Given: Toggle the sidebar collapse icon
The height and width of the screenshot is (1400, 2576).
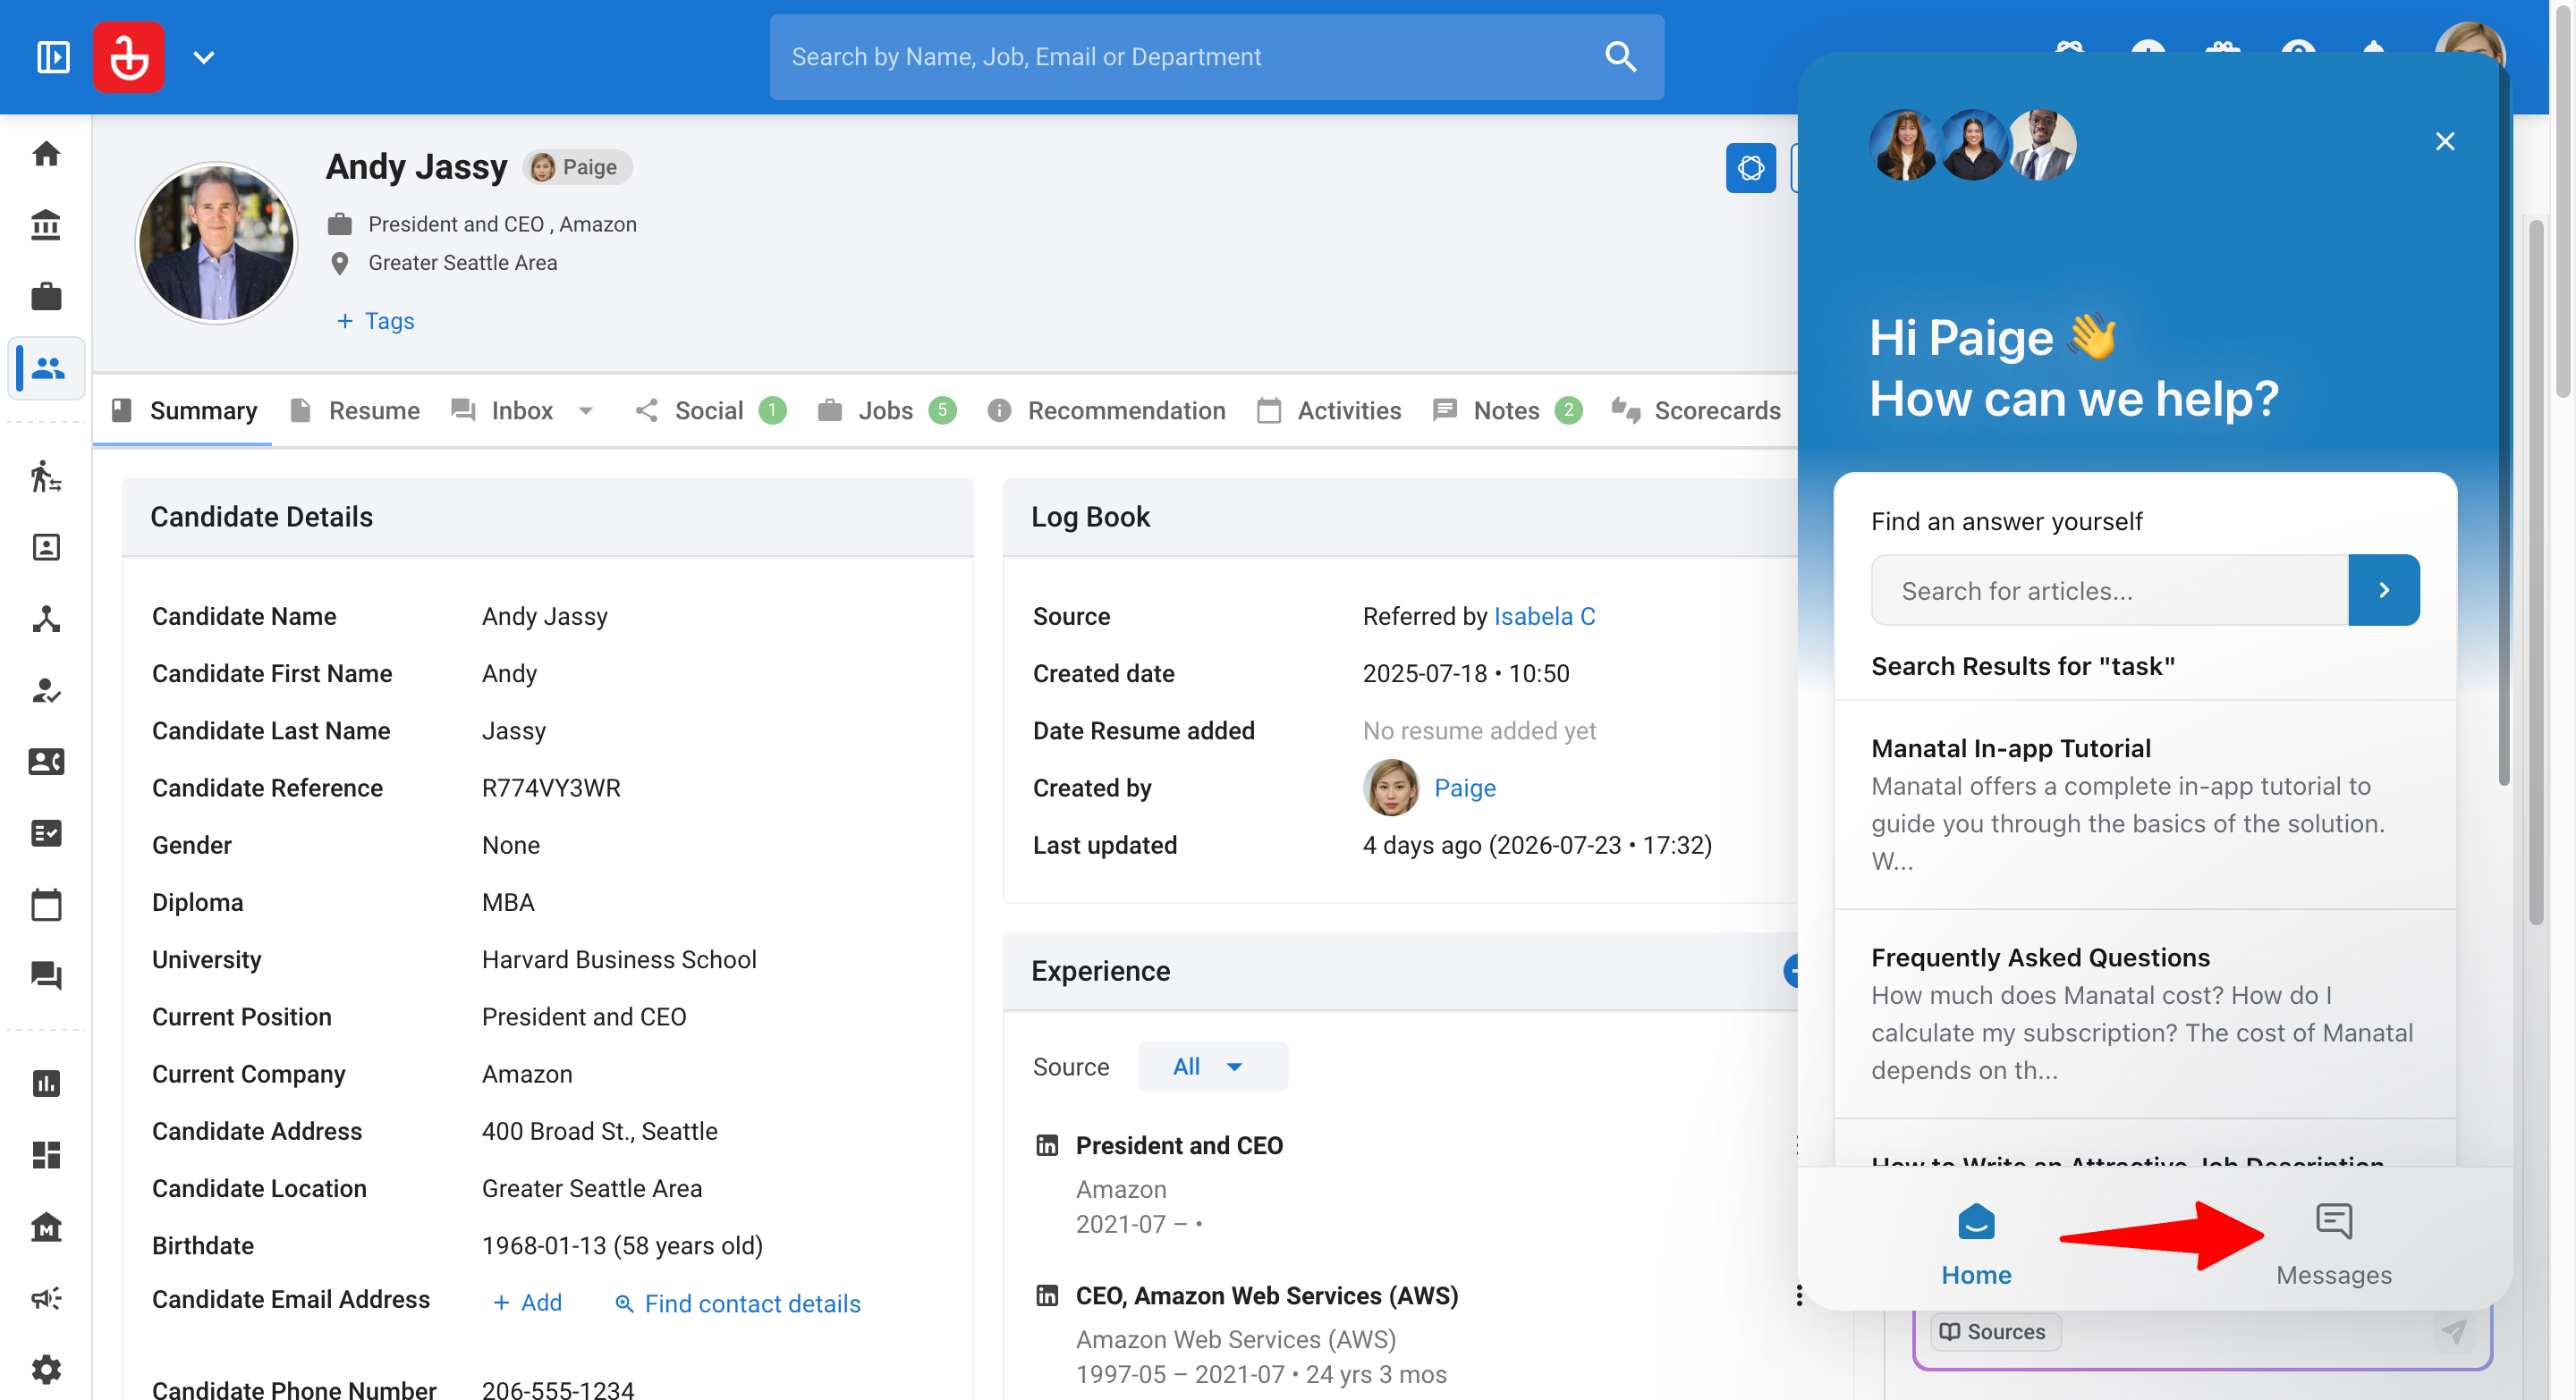Looking at the screenshot, I should (53, 57).
